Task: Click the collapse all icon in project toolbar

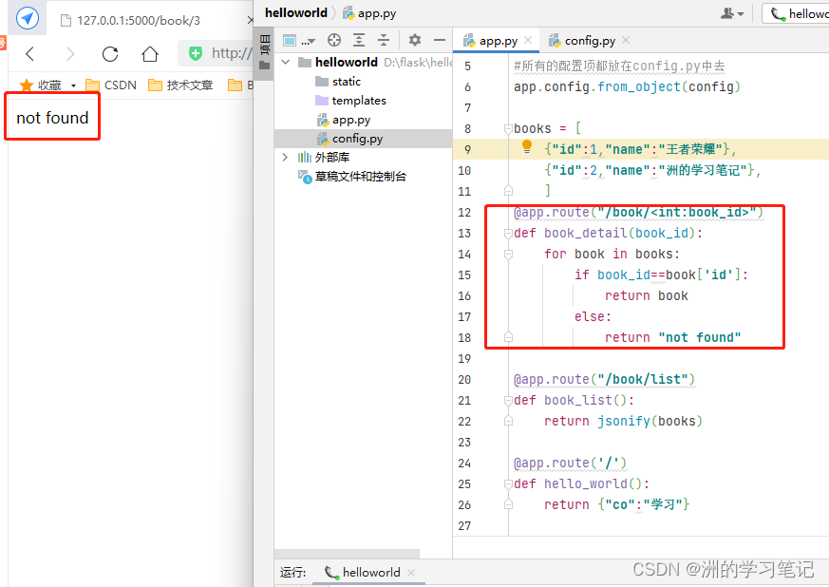Action: click(x=384, y=40)
